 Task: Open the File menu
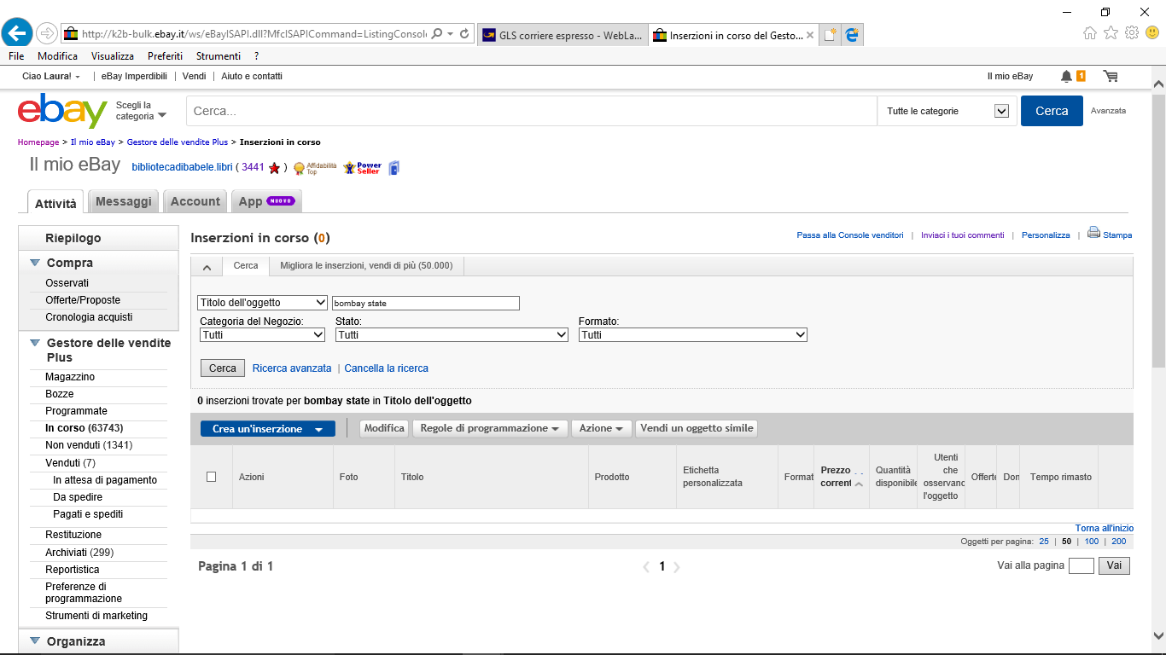point(16,56)
